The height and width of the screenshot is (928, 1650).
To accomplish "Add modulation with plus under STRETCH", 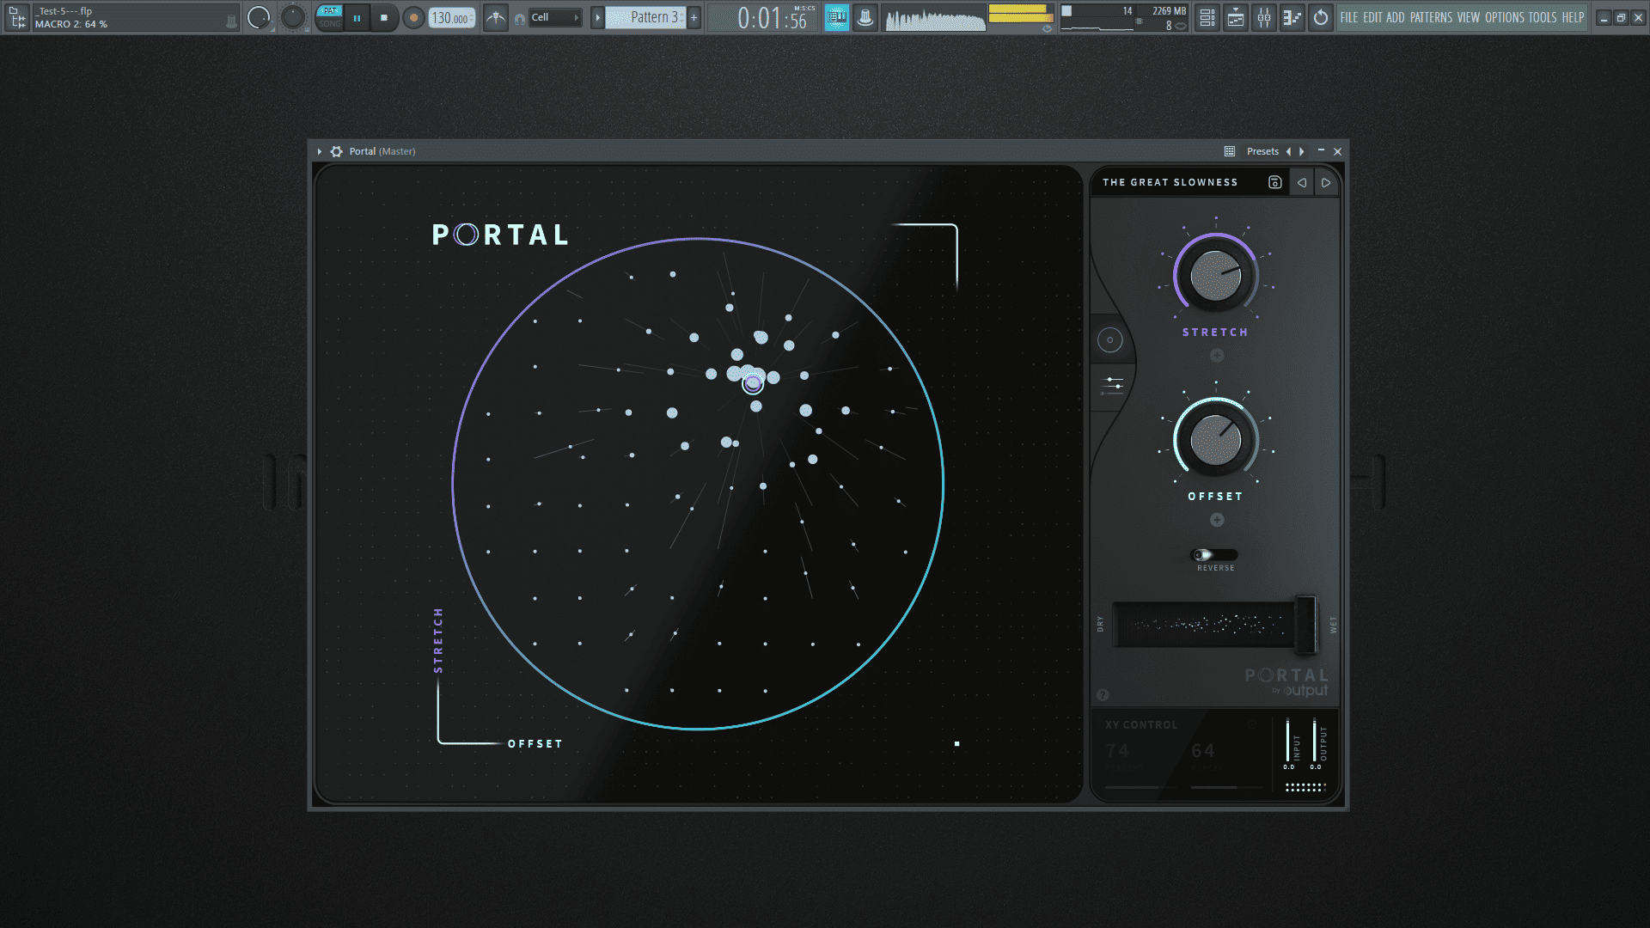I will [x=1217, y=355].
